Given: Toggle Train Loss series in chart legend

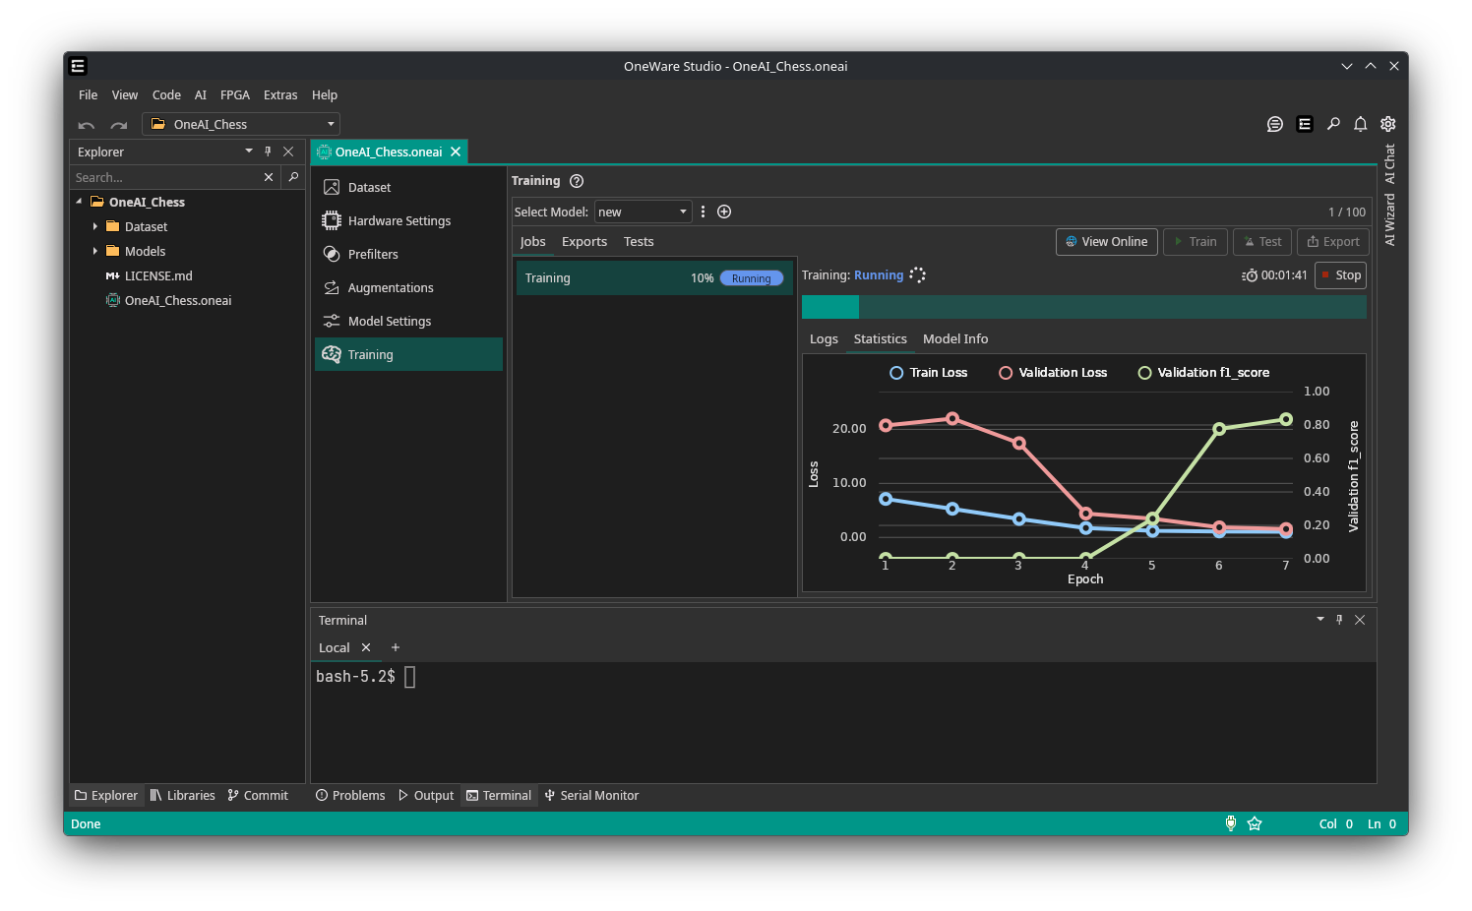Looking at the screenshot, I should click(928, 373).
